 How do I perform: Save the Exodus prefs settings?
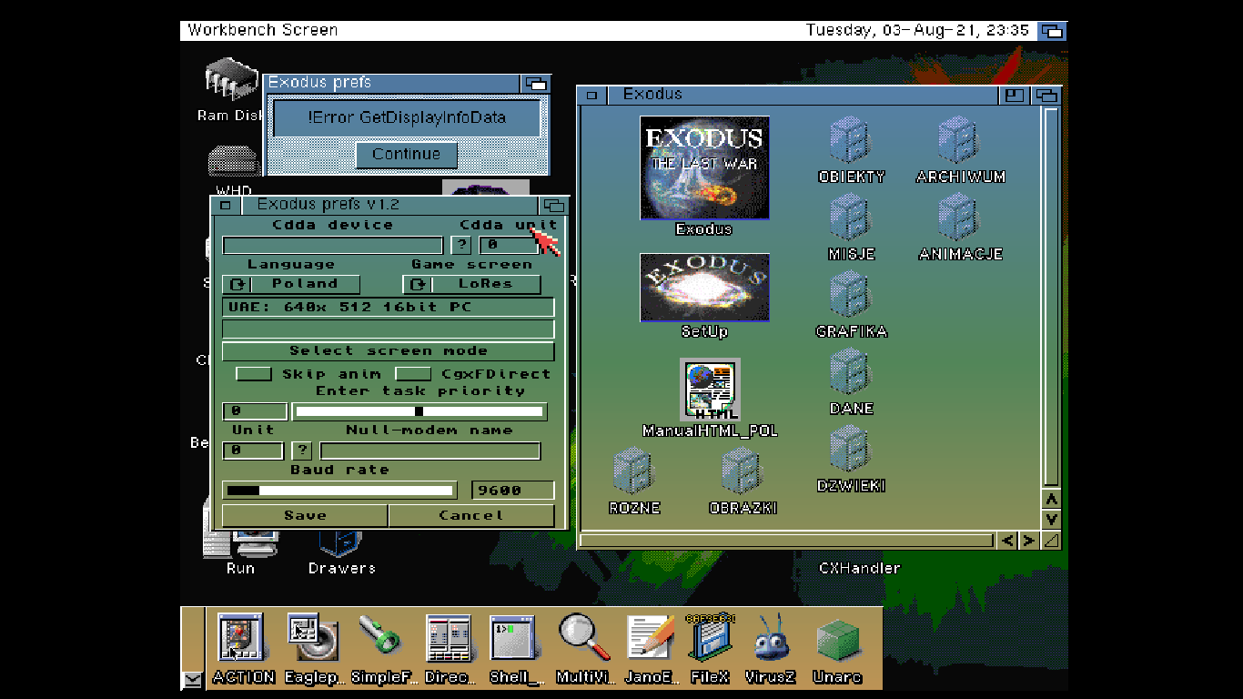(x=305, y=516)
